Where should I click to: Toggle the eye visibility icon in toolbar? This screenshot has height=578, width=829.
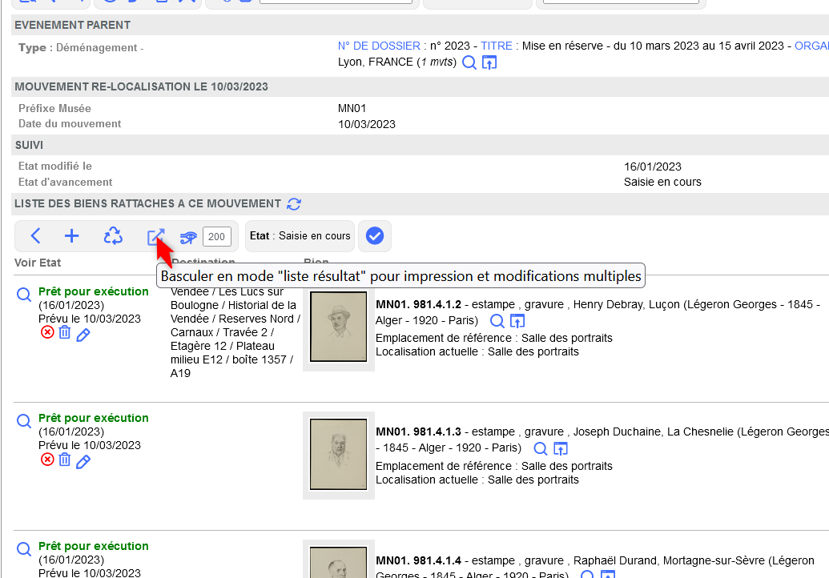(x=188, y=237)
